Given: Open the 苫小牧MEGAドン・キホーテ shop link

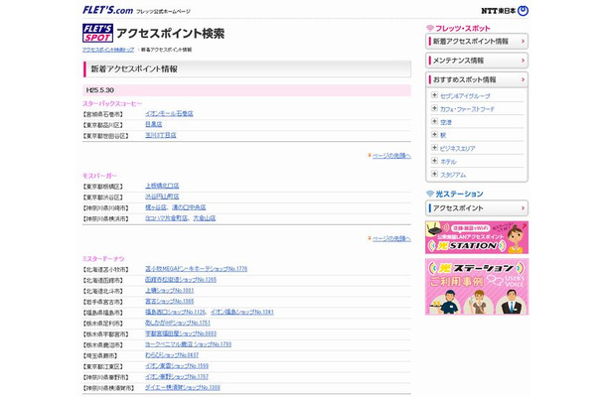Looking at the screenshot, I should click(x=196, y=269).
